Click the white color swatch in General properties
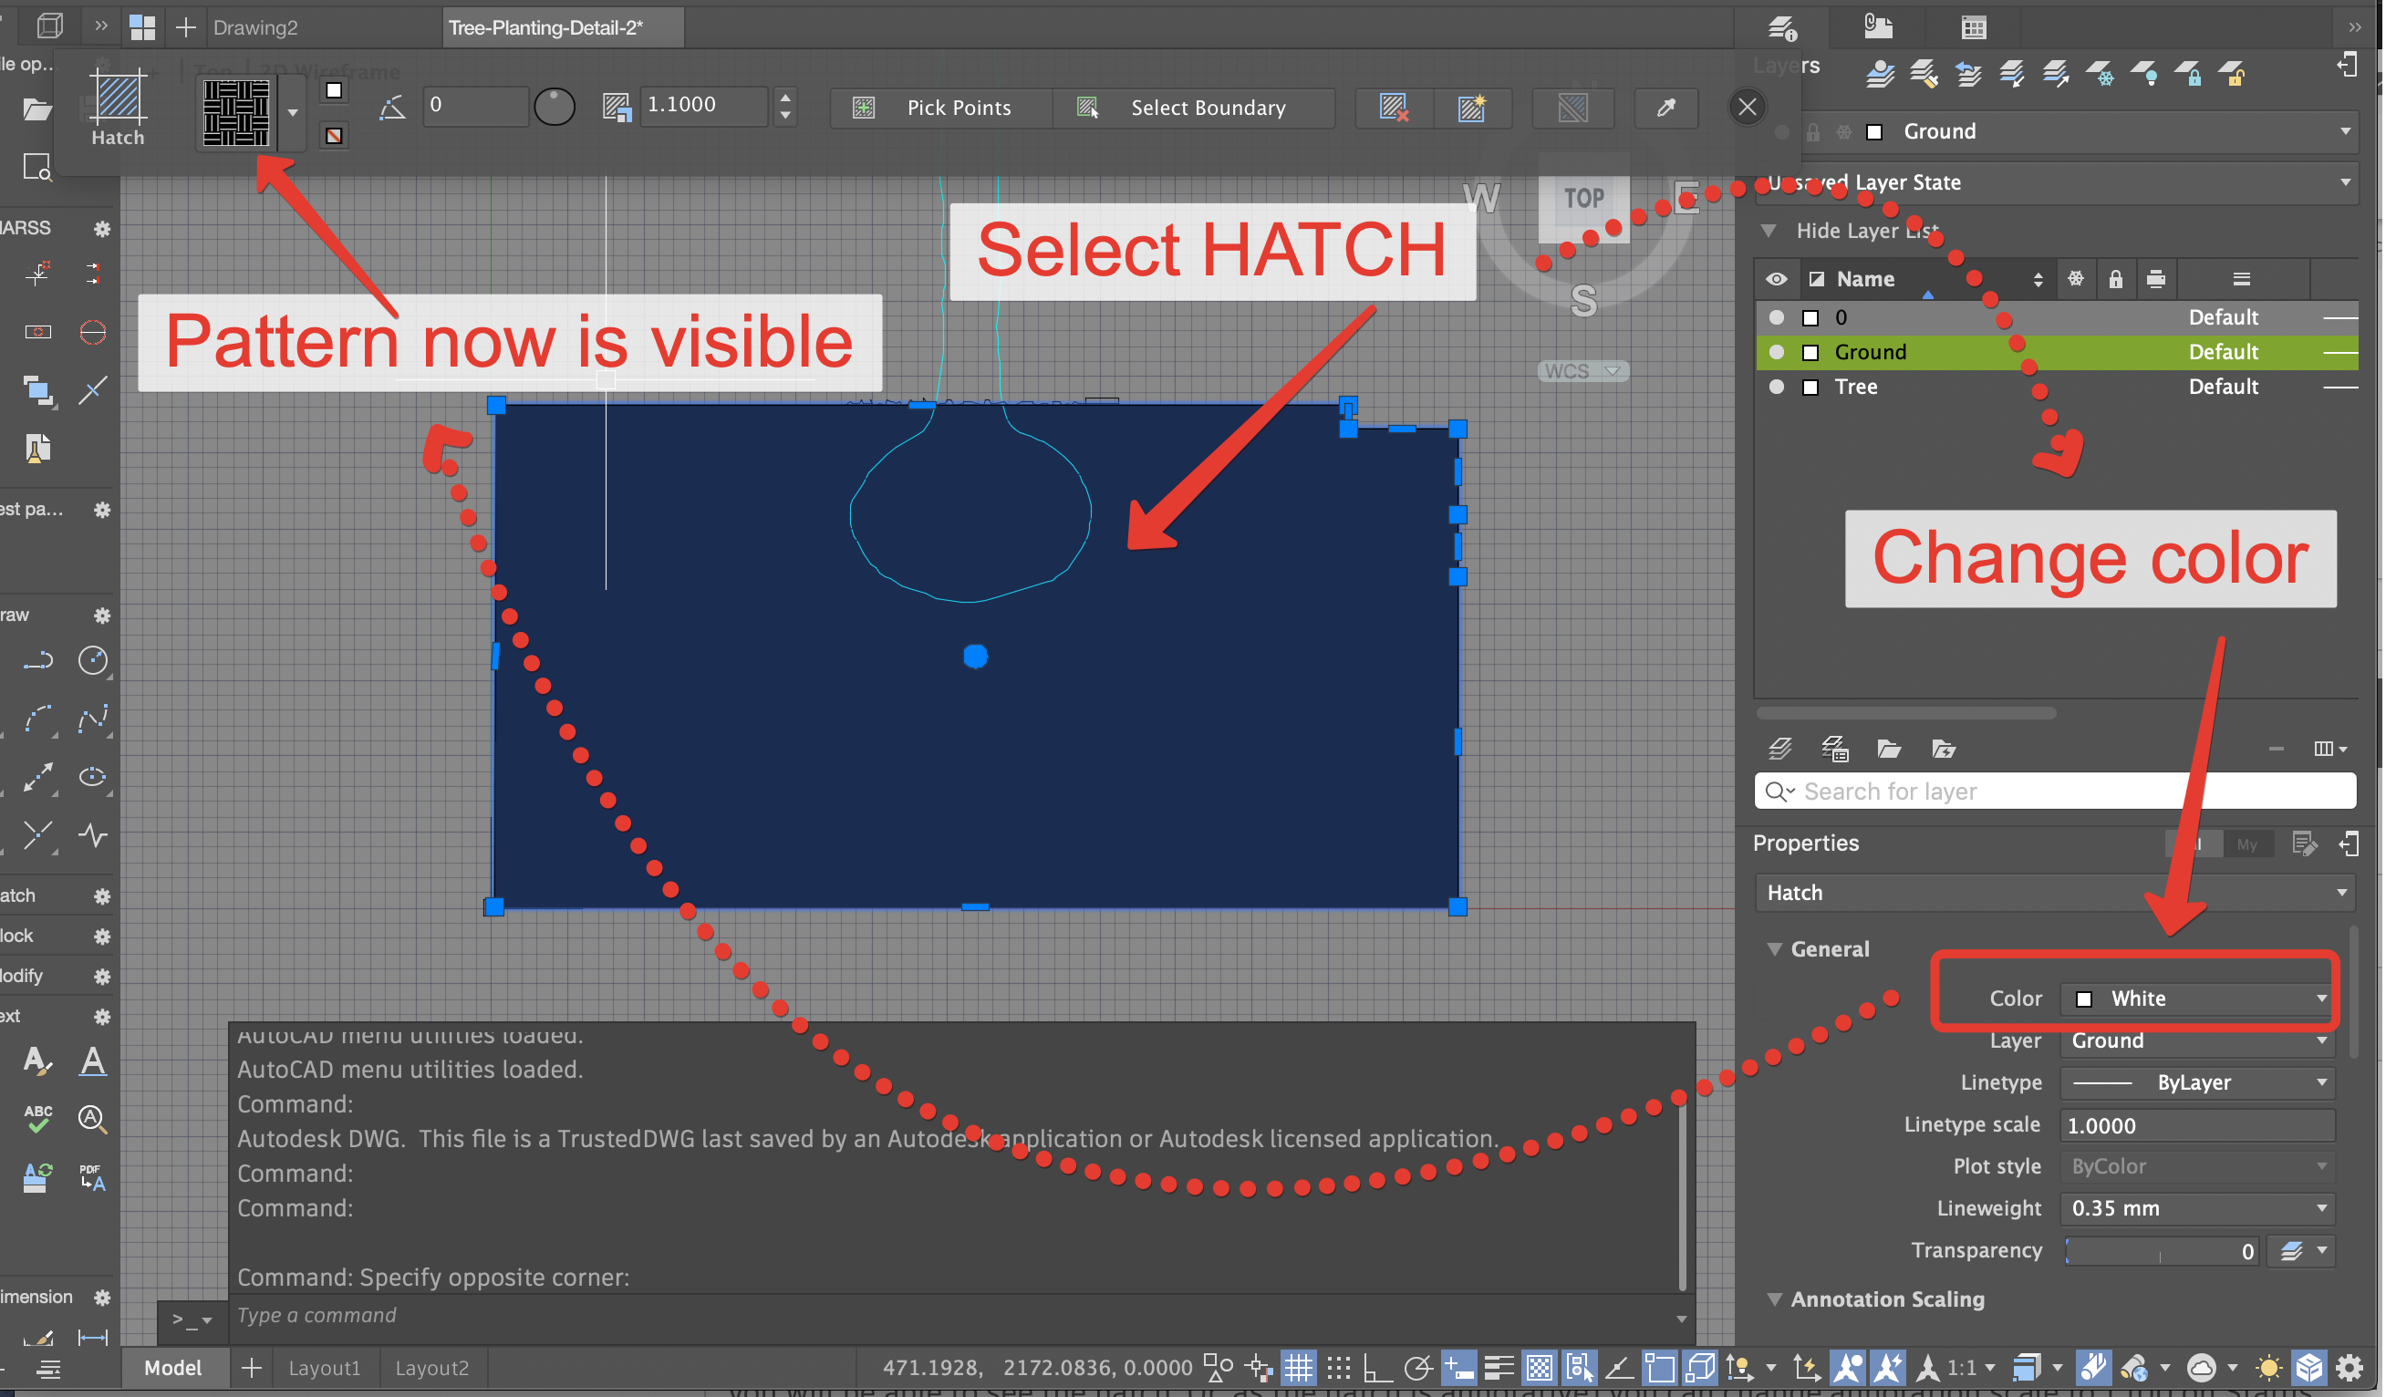The height and width of the screenshot is (1397, 2386). (x=2083, y=998)
